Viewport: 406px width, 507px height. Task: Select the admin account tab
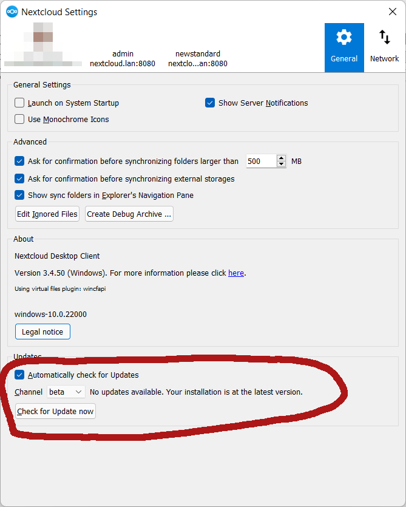pyautogui.click(x=123, y=58)
